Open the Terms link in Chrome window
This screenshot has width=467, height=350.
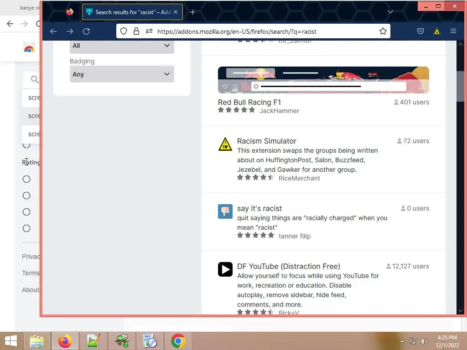click(x=31, y=273)
